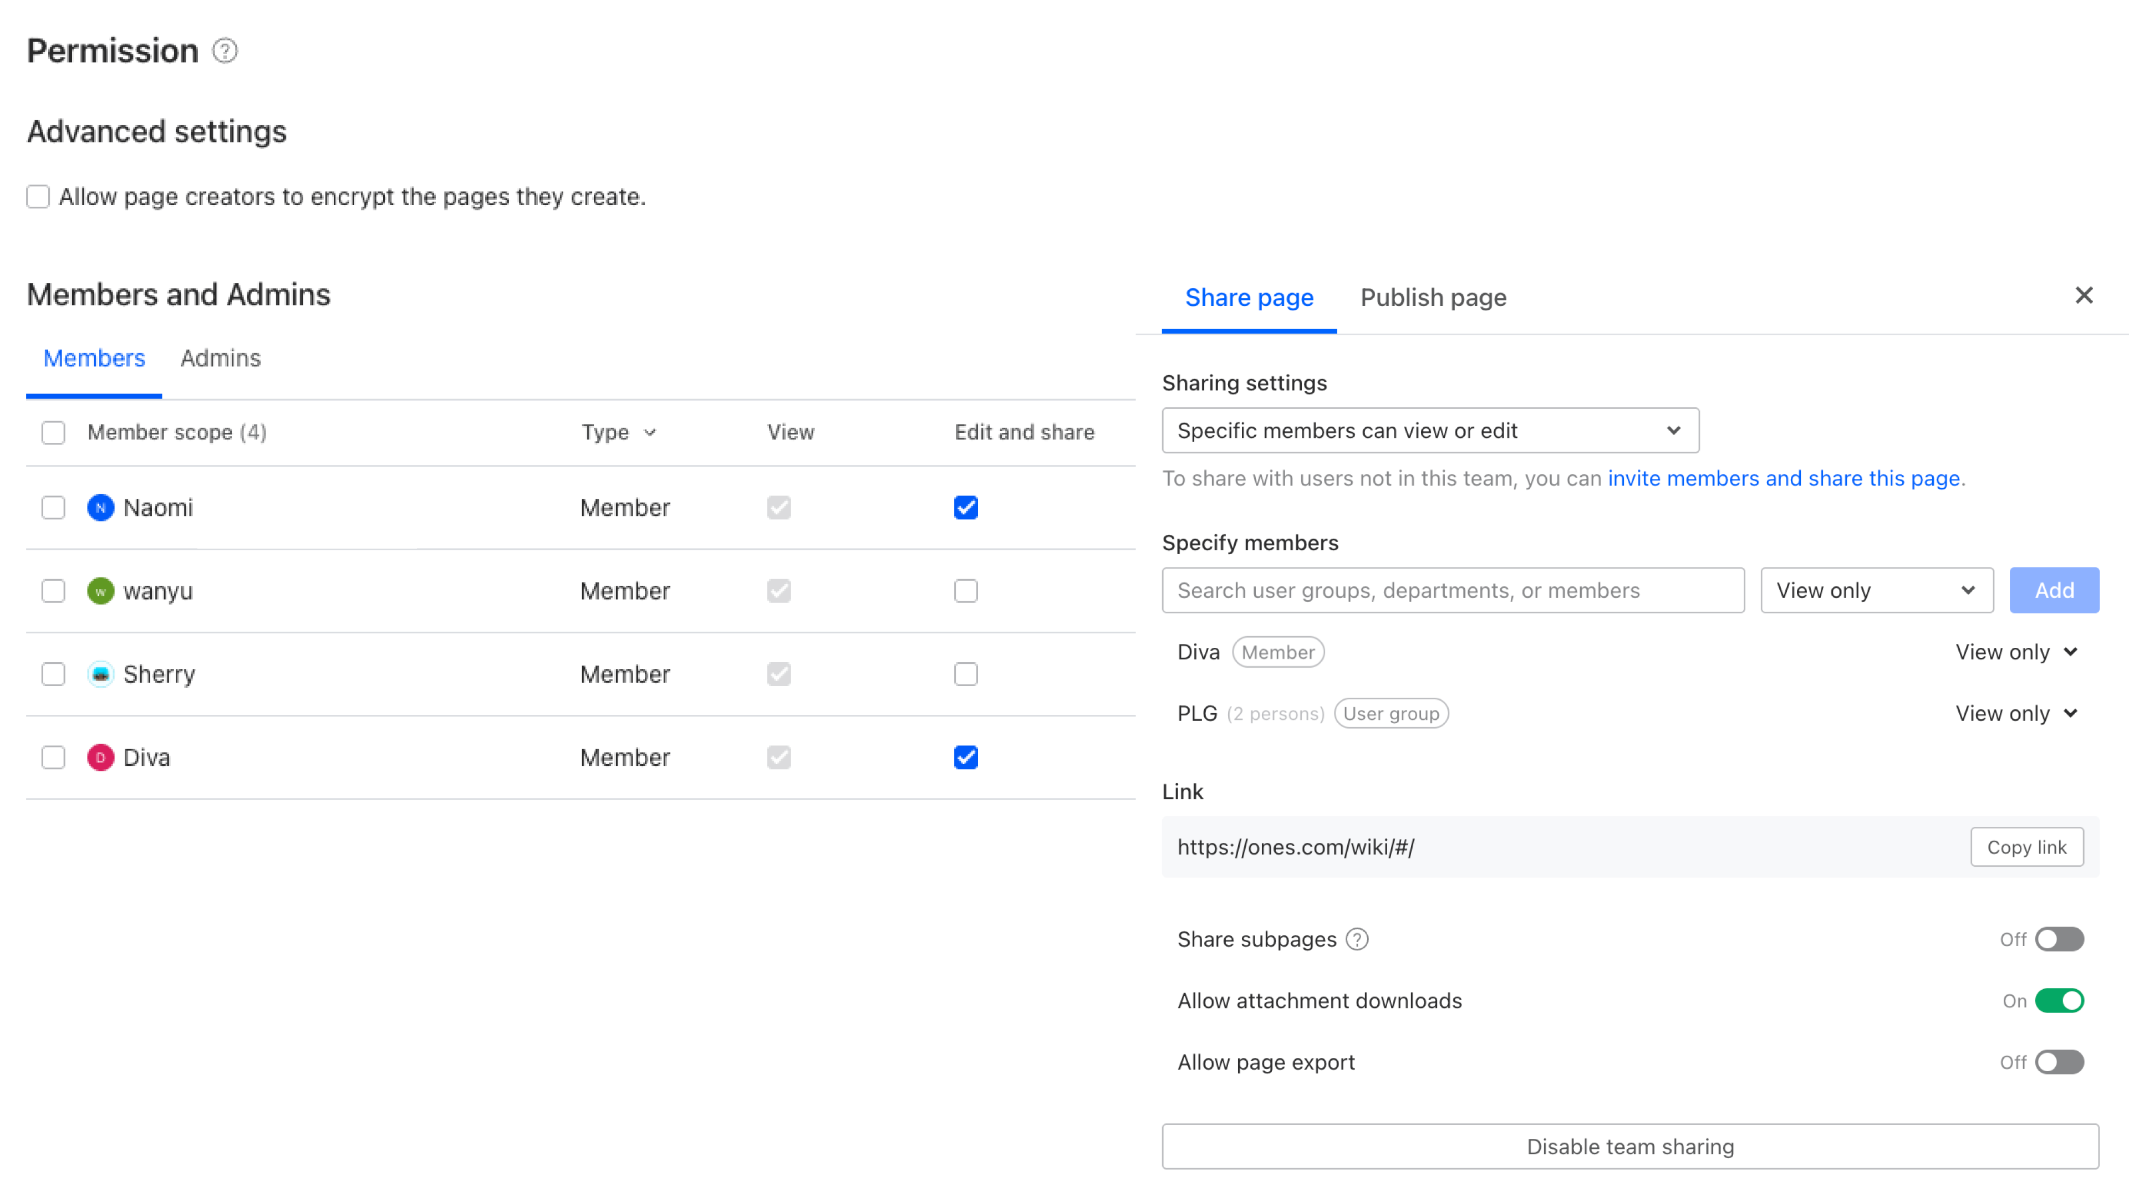The height and width of the screenshot is (1197, 2129).
Task: Open the Permission help tooltip icon
Action: [x=224, y=51]
